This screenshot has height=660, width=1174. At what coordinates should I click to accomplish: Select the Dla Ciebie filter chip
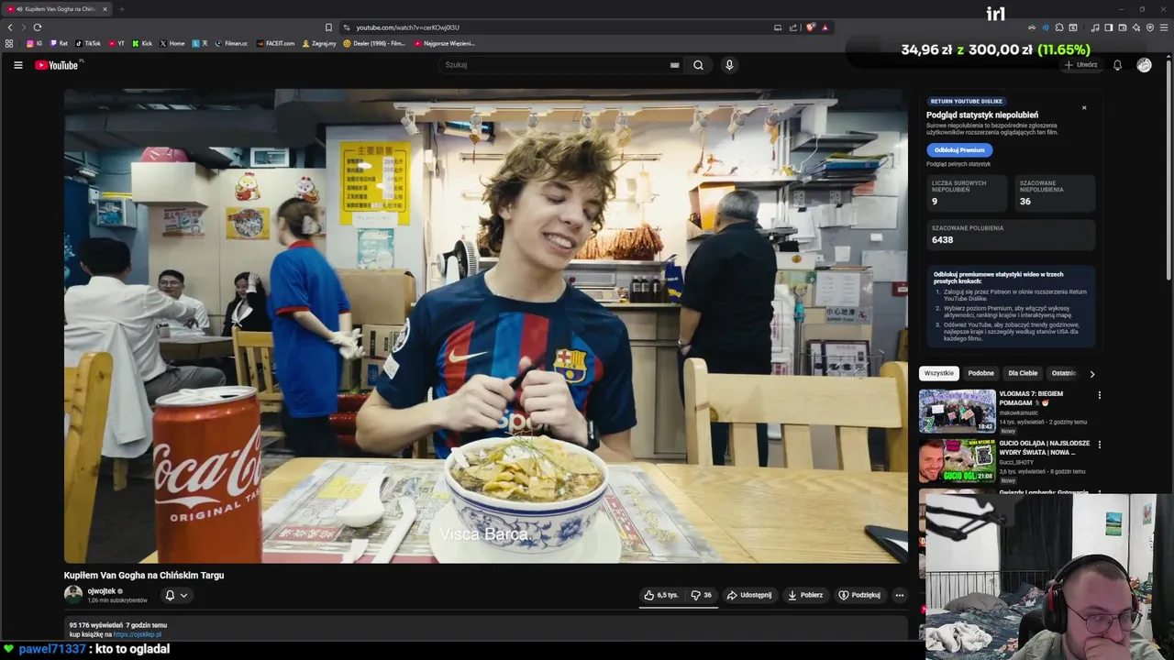click(x=1023, y=373)
